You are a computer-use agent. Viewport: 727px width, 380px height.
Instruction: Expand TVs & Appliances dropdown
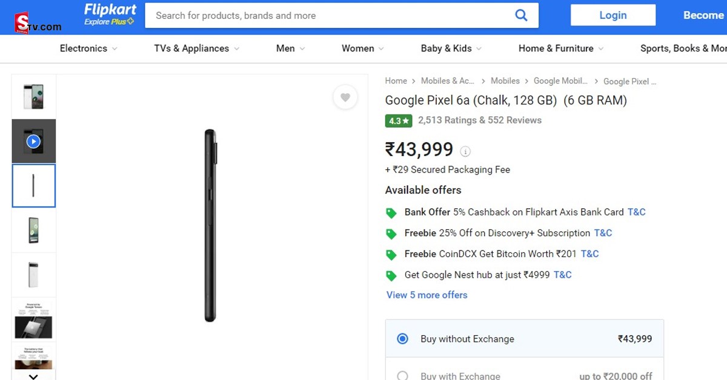tap(197, 48)
